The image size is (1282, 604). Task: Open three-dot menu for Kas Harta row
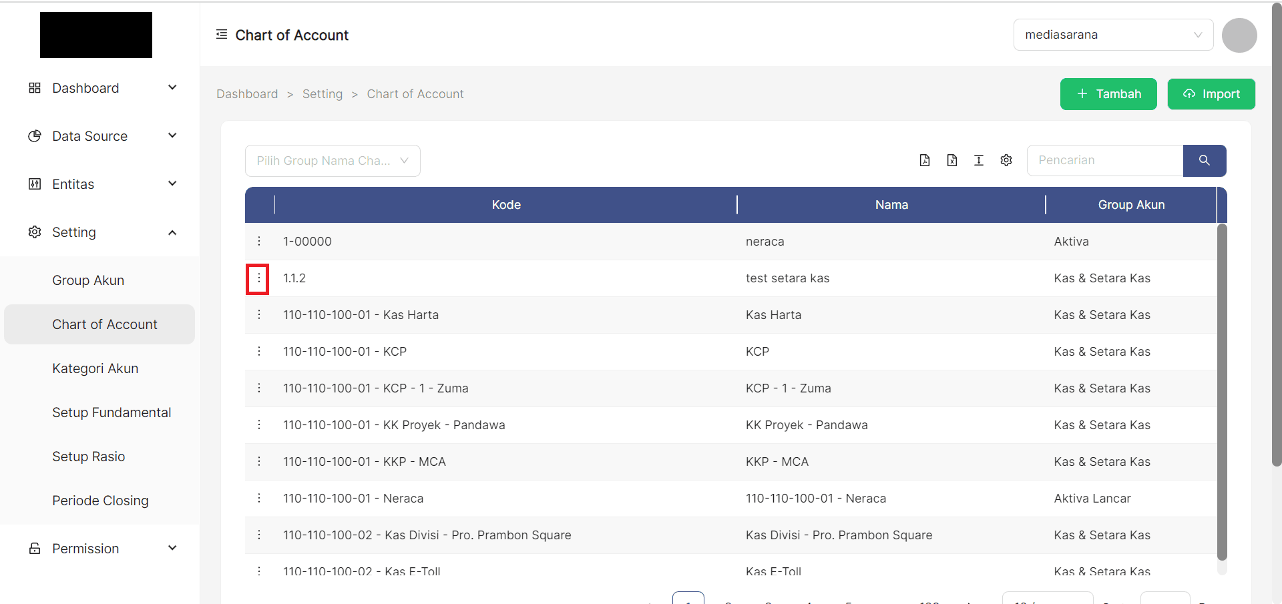tap(259, 315)
